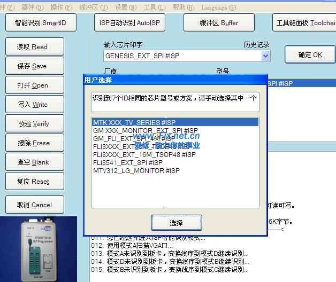The image size is (336, 282).
Task: Open the 缓冲区 (U) menu
Action: [94, 7]
